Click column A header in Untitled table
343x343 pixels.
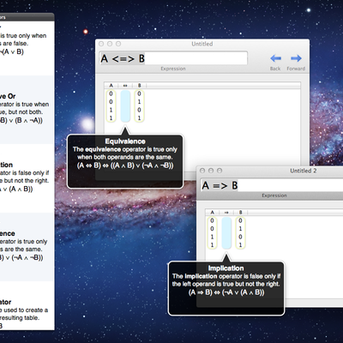(111, 85)
